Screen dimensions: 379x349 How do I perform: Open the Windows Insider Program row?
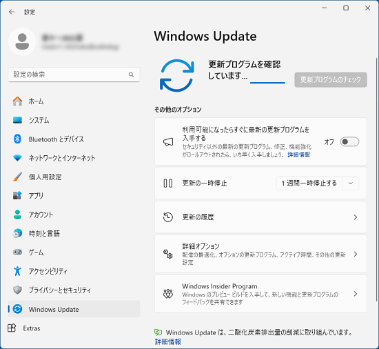[x=260, y=293]
